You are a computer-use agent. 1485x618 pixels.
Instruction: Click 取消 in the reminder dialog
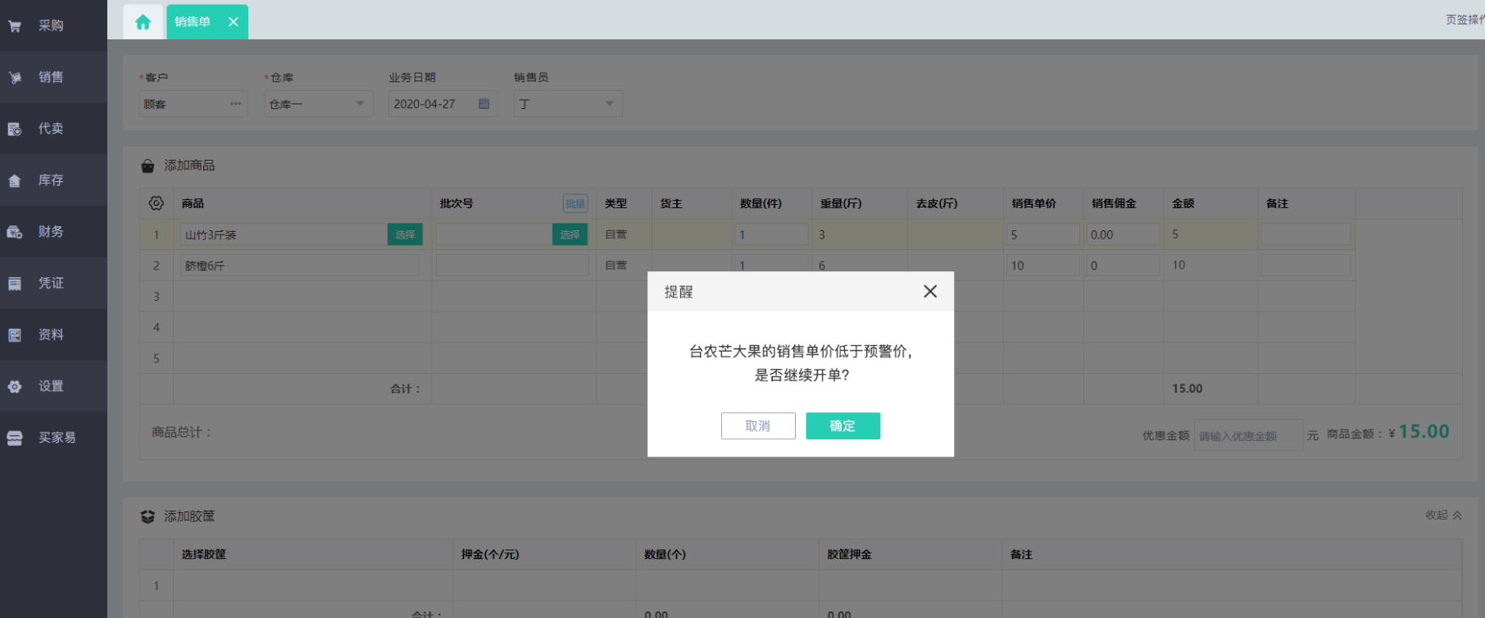(x=757, y=426)
